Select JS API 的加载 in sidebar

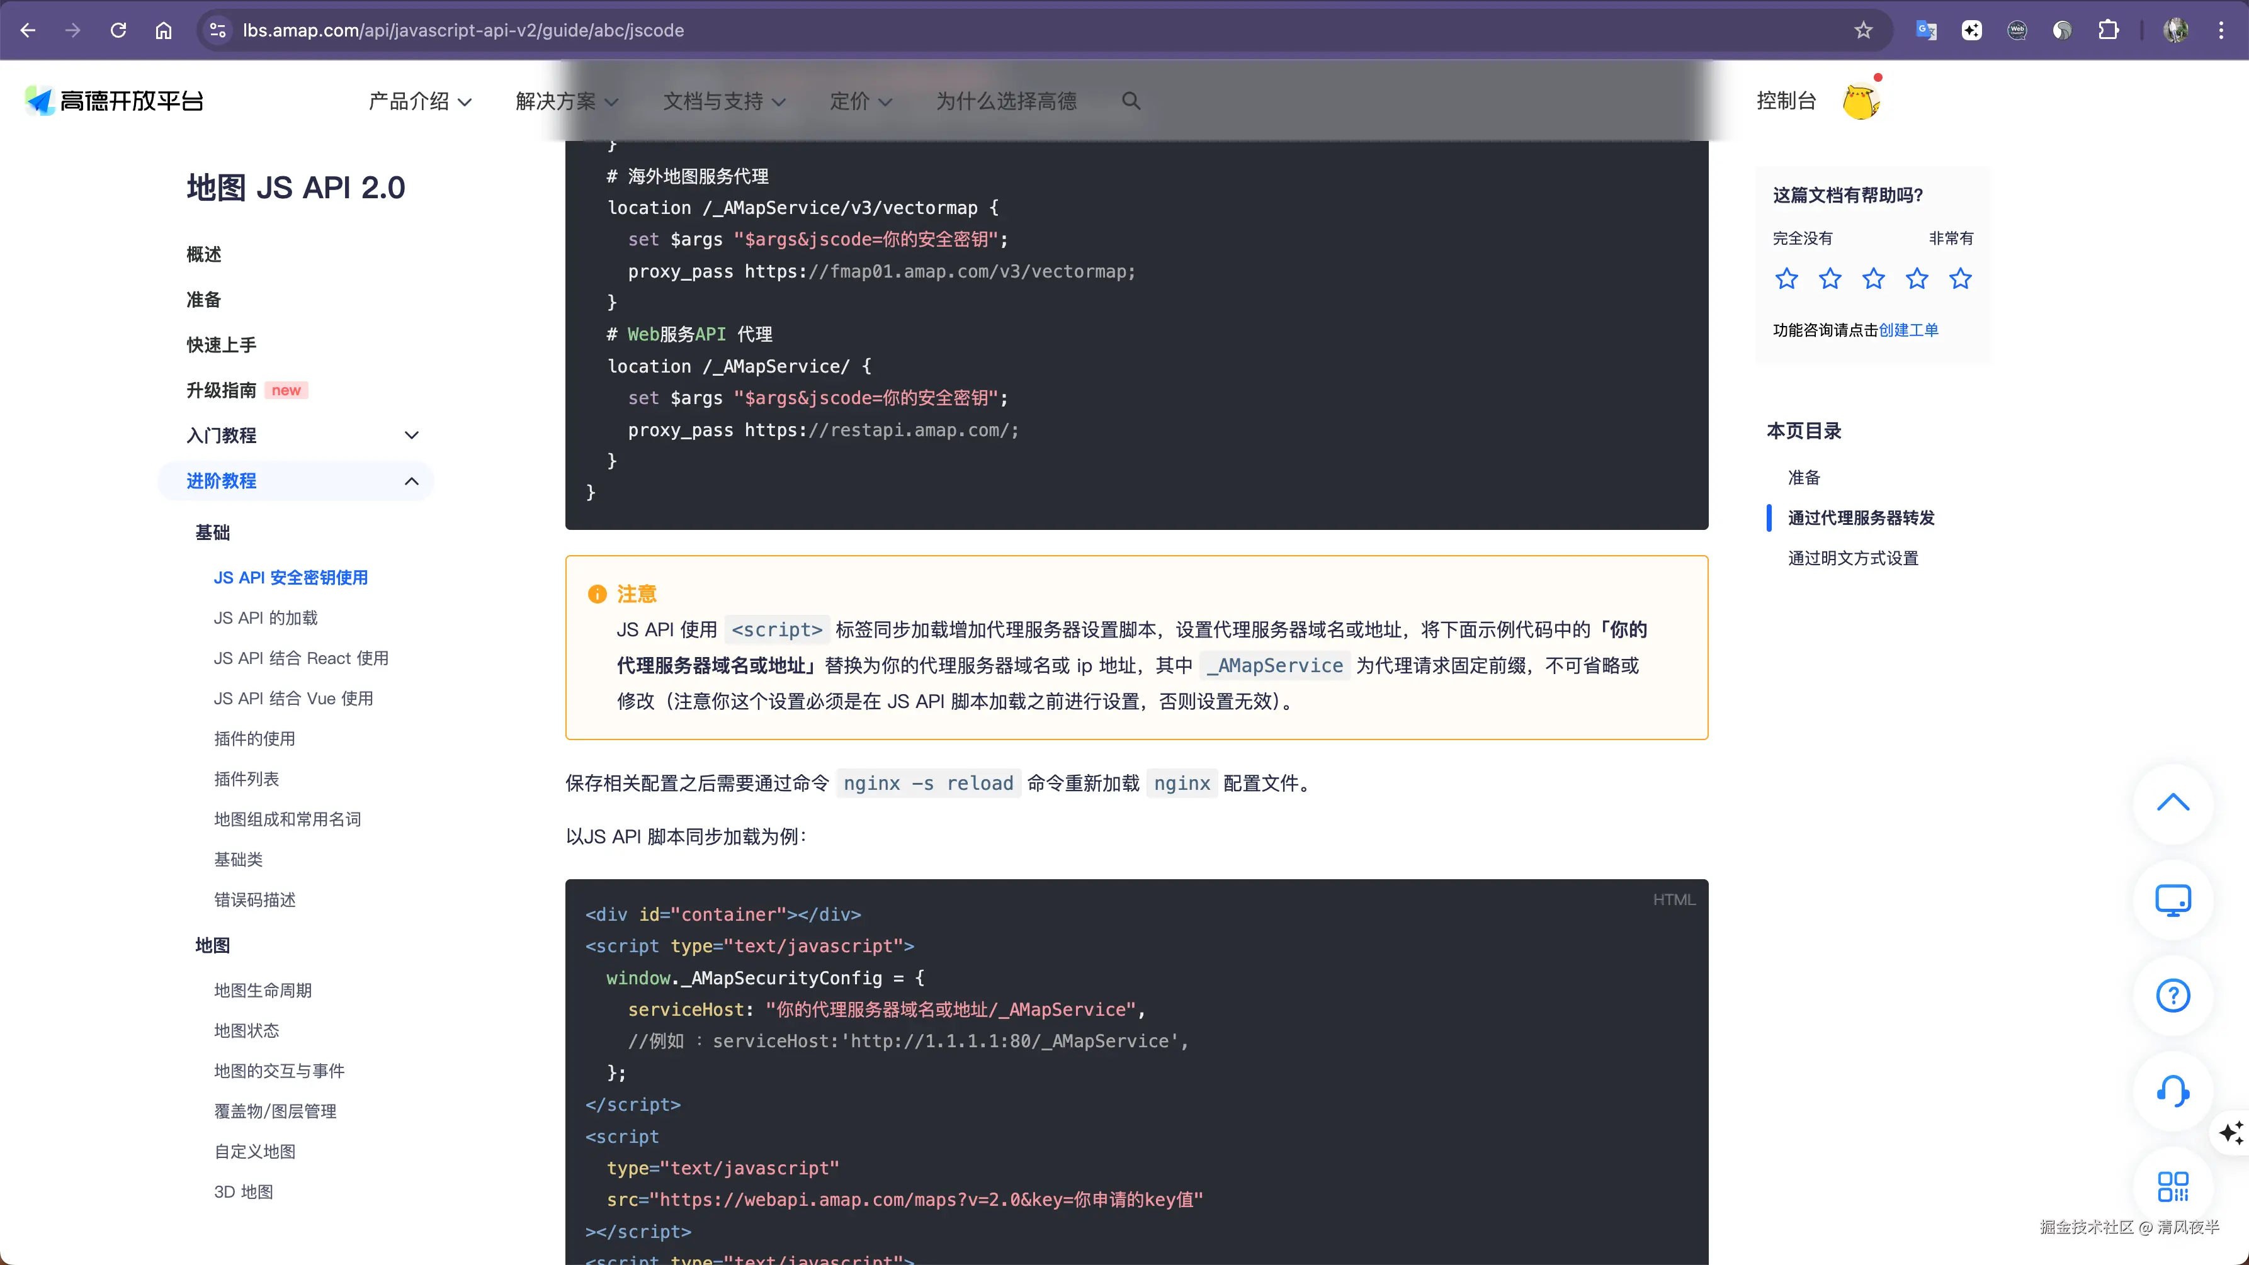tap(266, 617)
